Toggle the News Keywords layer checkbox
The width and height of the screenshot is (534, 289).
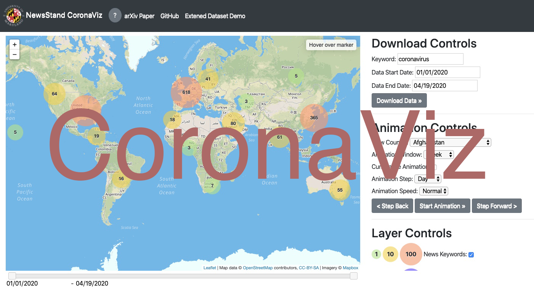[471, 254]
